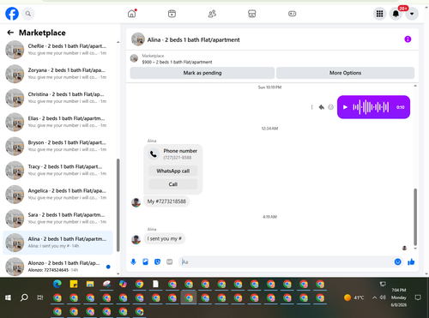Click More Options button
Image resolution: width=429 pixels, height=318 pixels.
coord(345,73)
